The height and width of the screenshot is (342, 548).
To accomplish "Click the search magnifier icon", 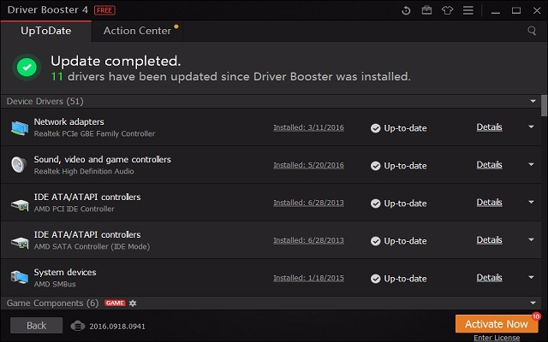I will [x=532, y=31].
